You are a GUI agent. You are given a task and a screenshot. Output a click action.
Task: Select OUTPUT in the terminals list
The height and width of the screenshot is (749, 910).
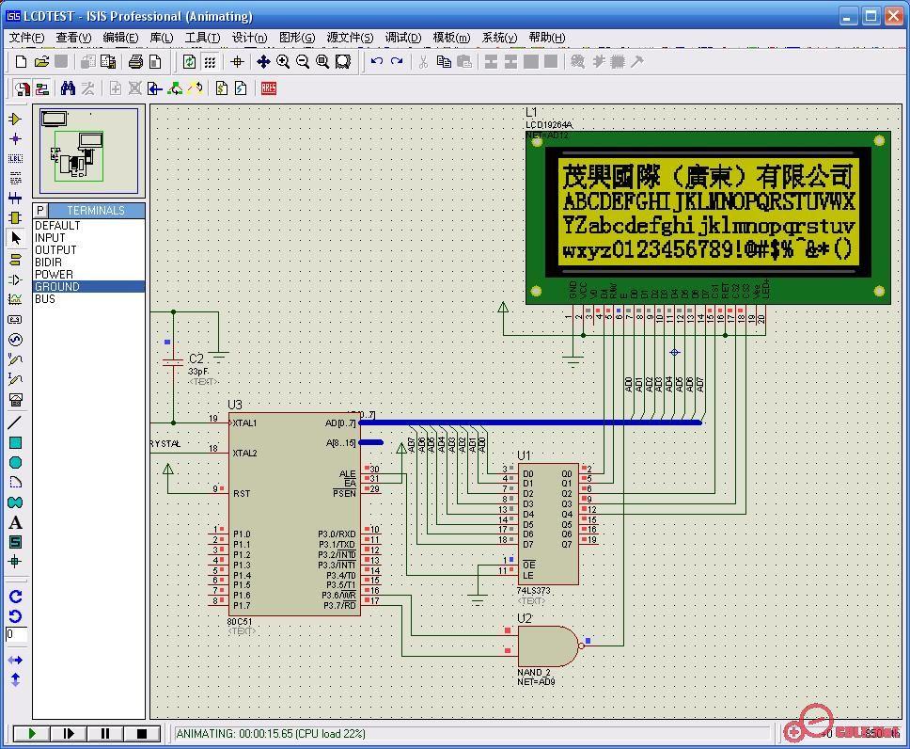[x=88, y=250]
